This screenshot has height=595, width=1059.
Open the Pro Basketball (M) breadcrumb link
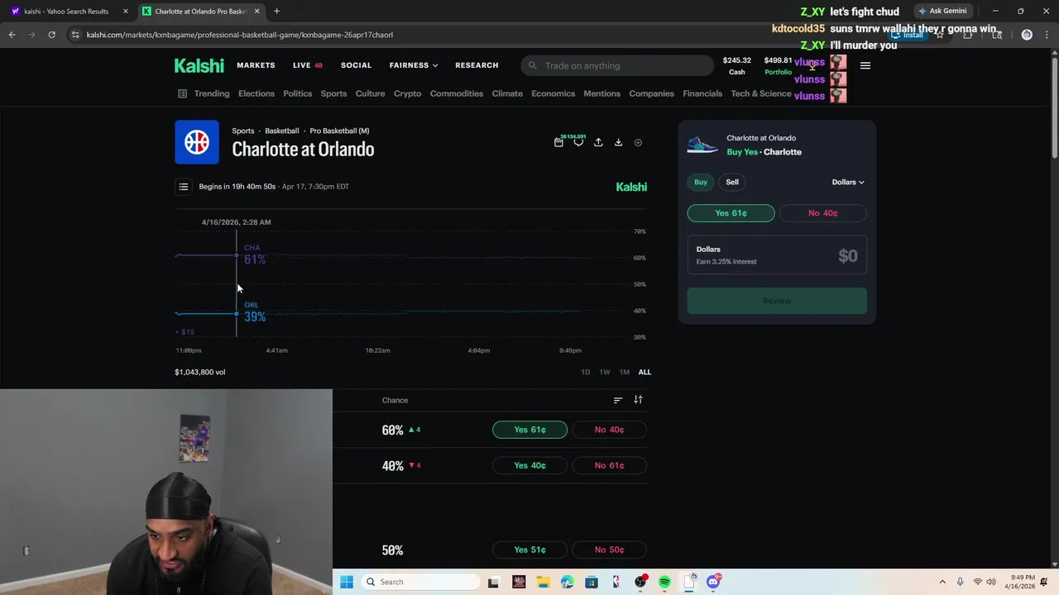(339, 131)
